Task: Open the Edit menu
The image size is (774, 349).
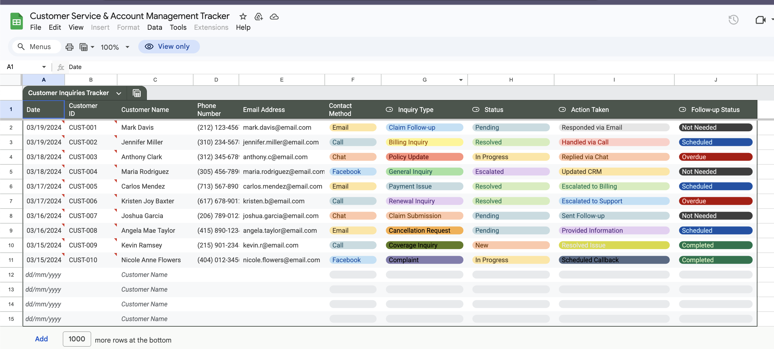Action: [55, 28]
